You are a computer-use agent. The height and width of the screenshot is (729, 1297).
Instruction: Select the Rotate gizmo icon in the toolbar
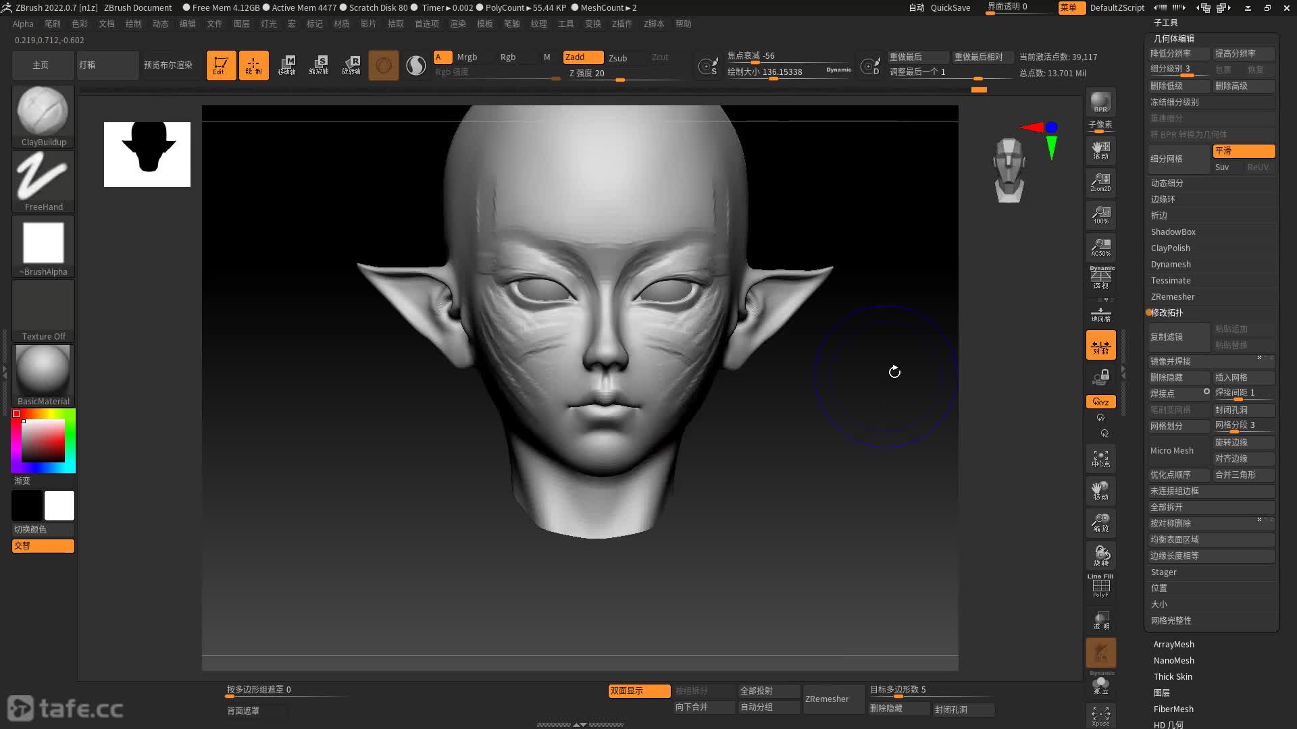click(351, 65)
